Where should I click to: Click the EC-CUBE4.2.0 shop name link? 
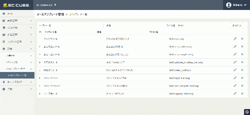tap(44, 5)
